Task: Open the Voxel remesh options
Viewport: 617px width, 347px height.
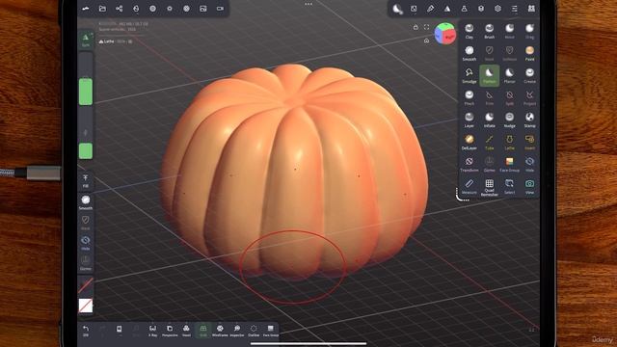Action: click(x=186, y=331)
